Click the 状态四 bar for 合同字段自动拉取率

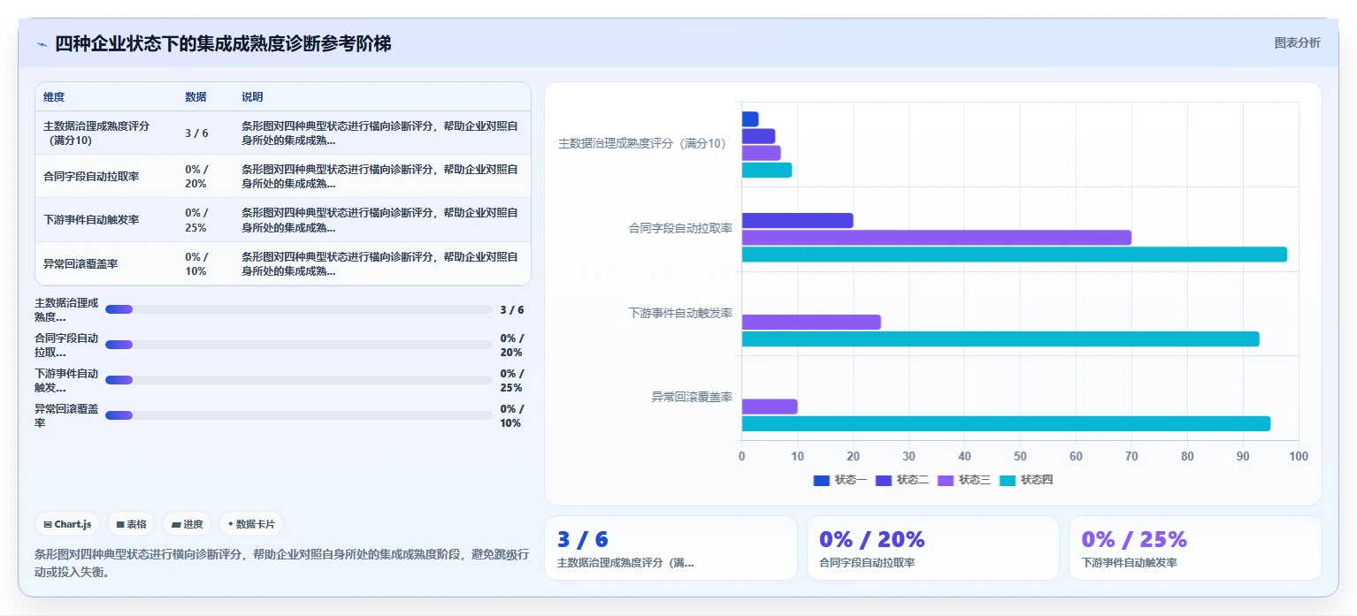point(1014,255)
